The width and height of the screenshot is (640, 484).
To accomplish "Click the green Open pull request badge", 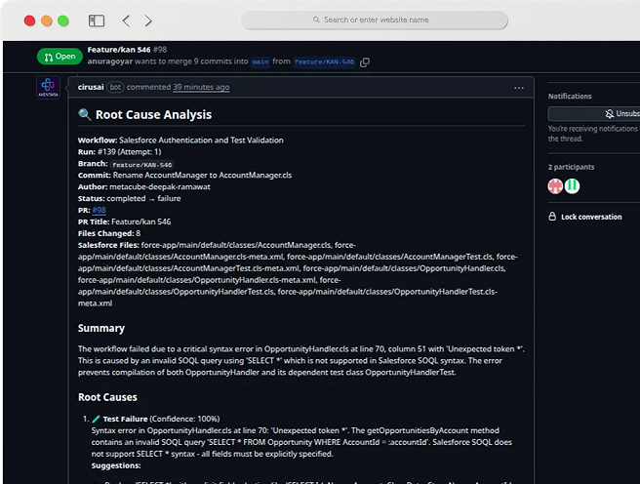I will pyautogui.click(x=60, y=57).
